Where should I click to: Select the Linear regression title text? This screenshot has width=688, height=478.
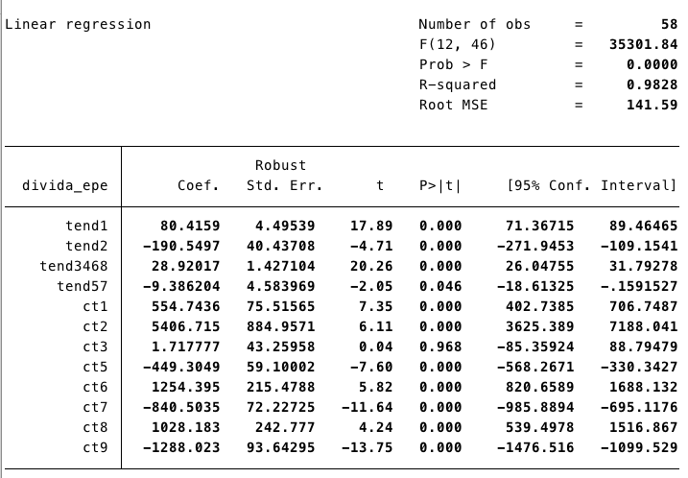79,24
